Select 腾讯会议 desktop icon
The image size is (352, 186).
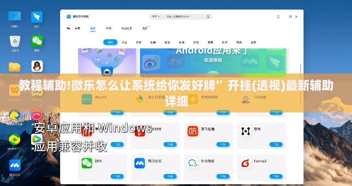pyautogui.click(x=15, y=165)
